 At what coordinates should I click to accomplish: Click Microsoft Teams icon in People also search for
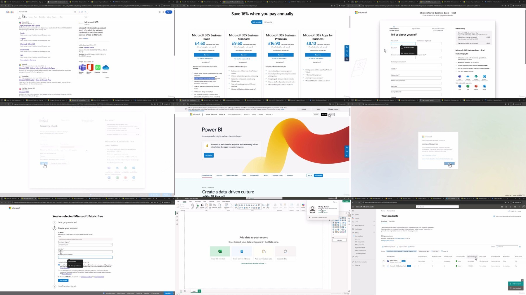(82, 68)
